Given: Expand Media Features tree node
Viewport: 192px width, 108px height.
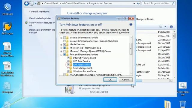Looking at the screenshot, I should (61, 45).
